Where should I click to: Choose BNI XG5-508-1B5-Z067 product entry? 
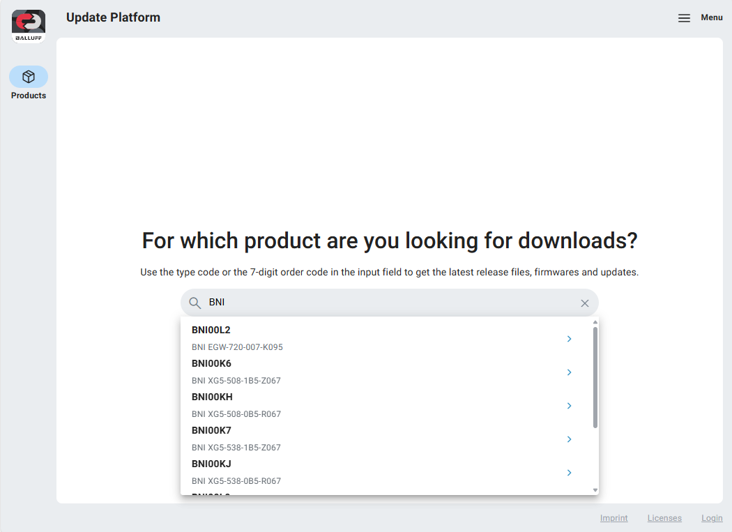(x=236, y=381)
